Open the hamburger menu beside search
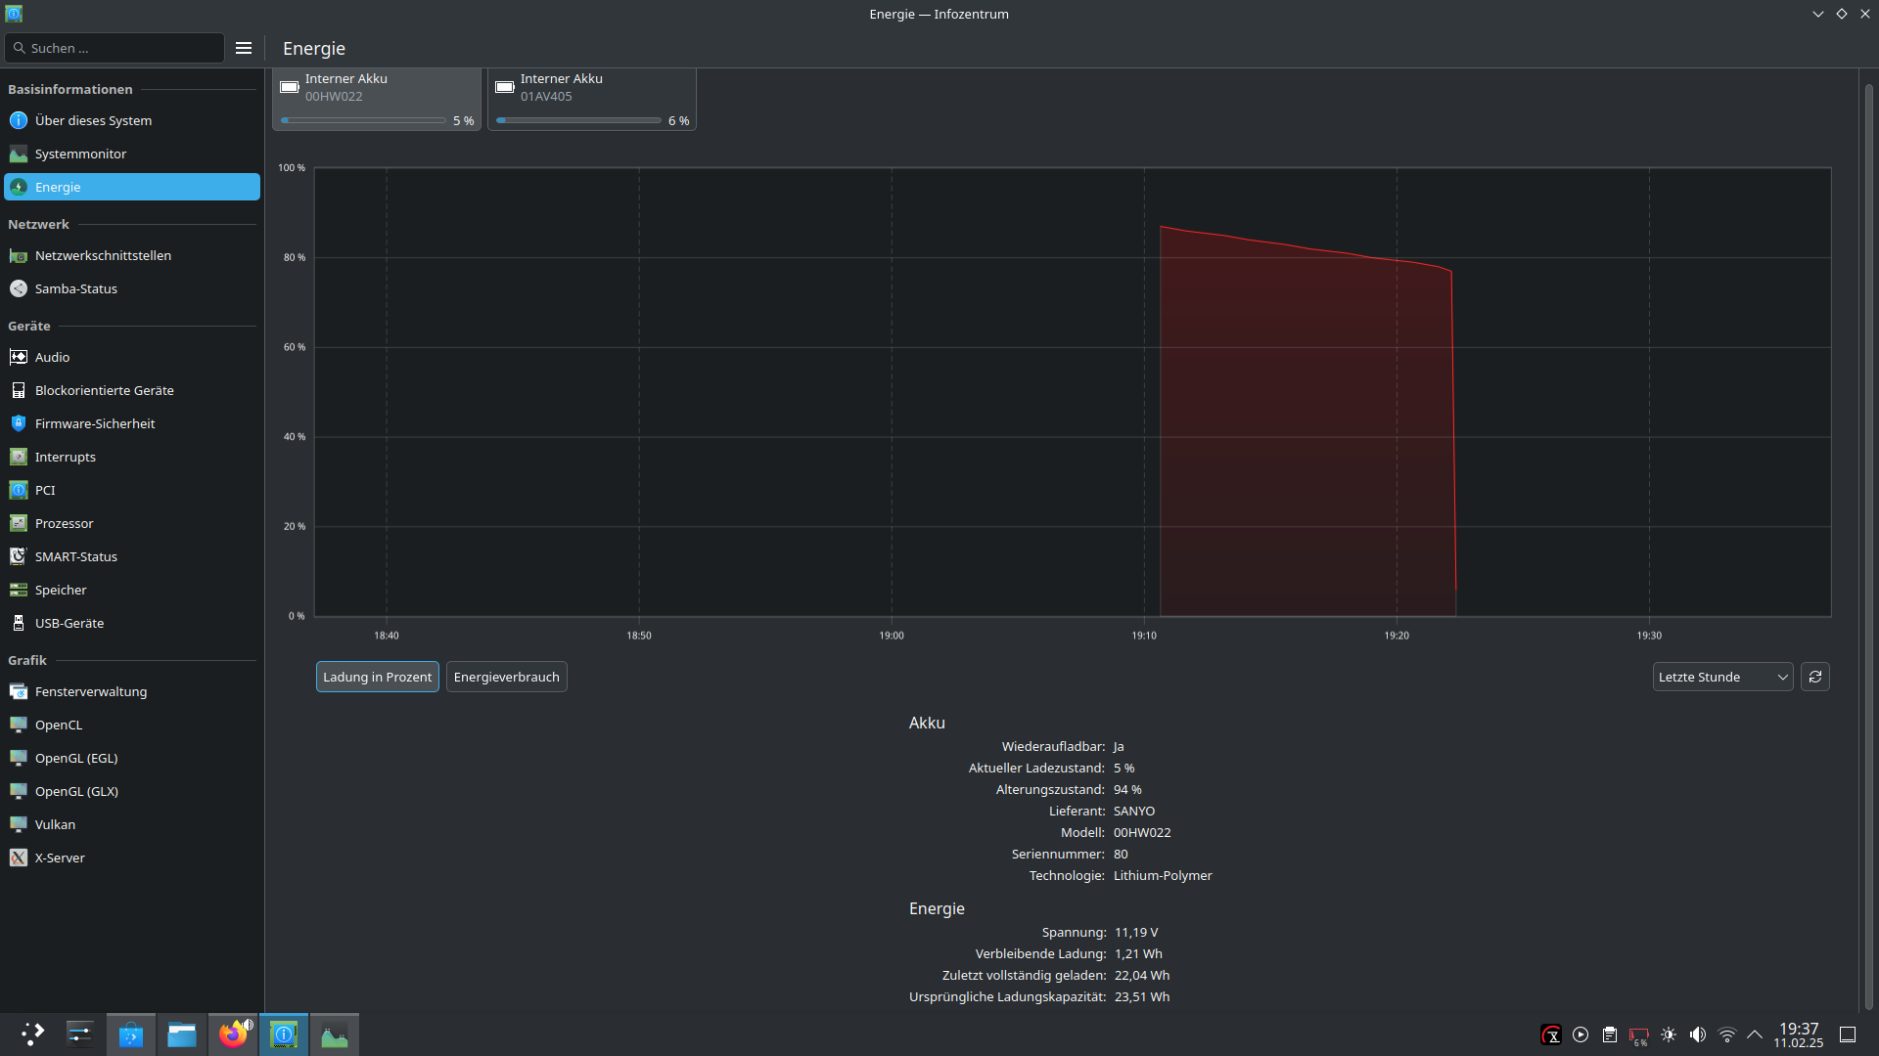 click(244, 48)
